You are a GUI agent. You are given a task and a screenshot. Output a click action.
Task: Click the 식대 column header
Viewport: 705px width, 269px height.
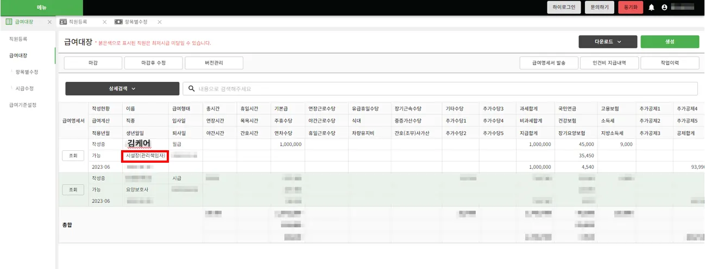(x=356, y=120)
